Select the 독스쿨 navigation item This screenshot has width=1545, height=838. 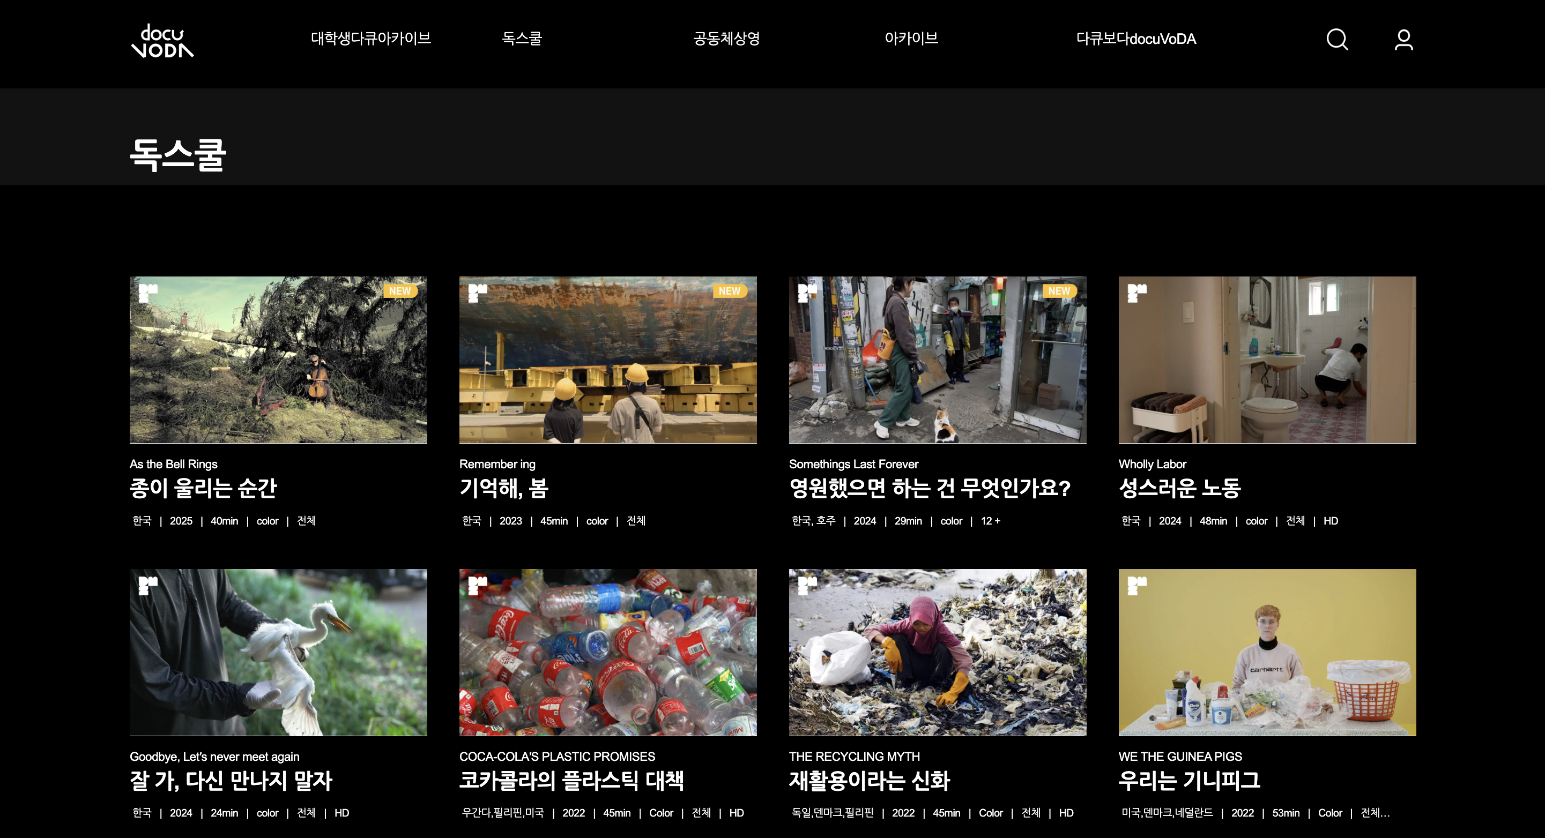(522, 39)
